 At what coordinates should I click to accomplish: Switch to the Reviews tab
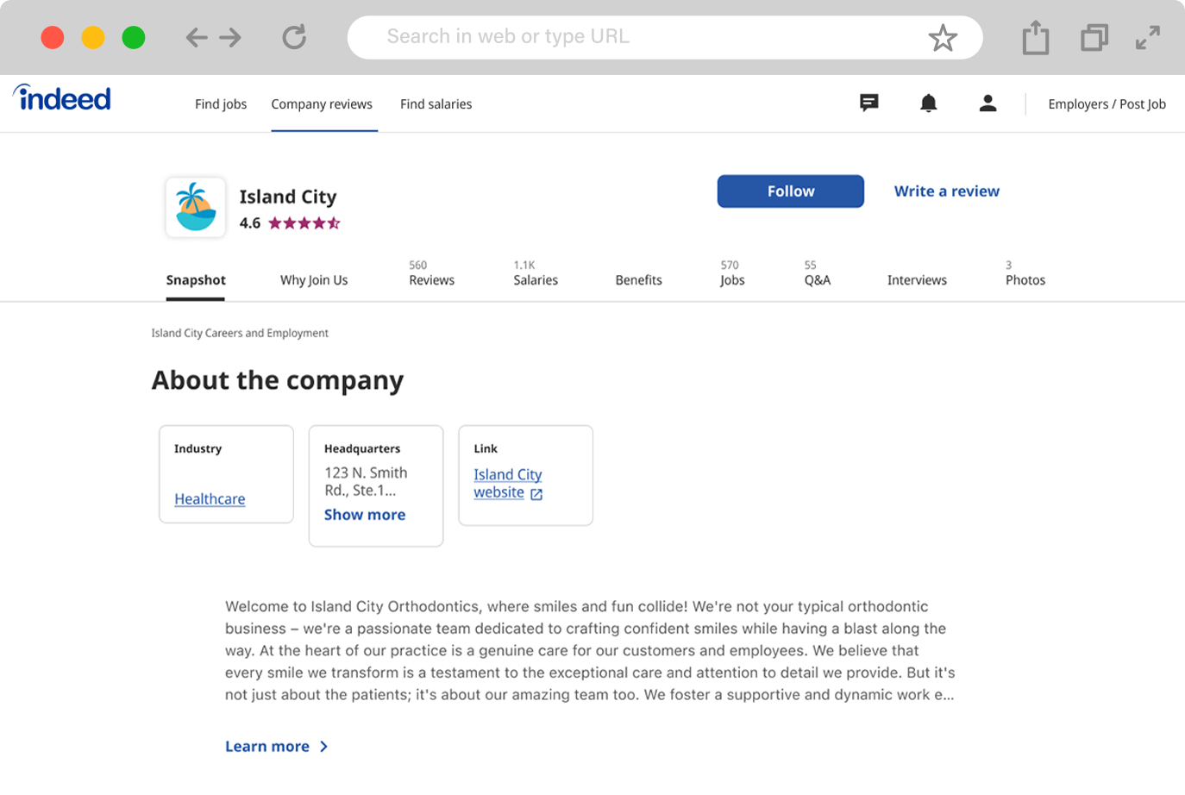430,279
